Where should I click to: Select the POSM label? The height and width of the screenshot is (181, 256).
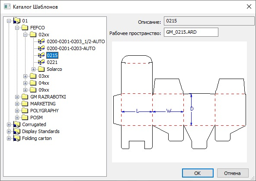point(36,117)
